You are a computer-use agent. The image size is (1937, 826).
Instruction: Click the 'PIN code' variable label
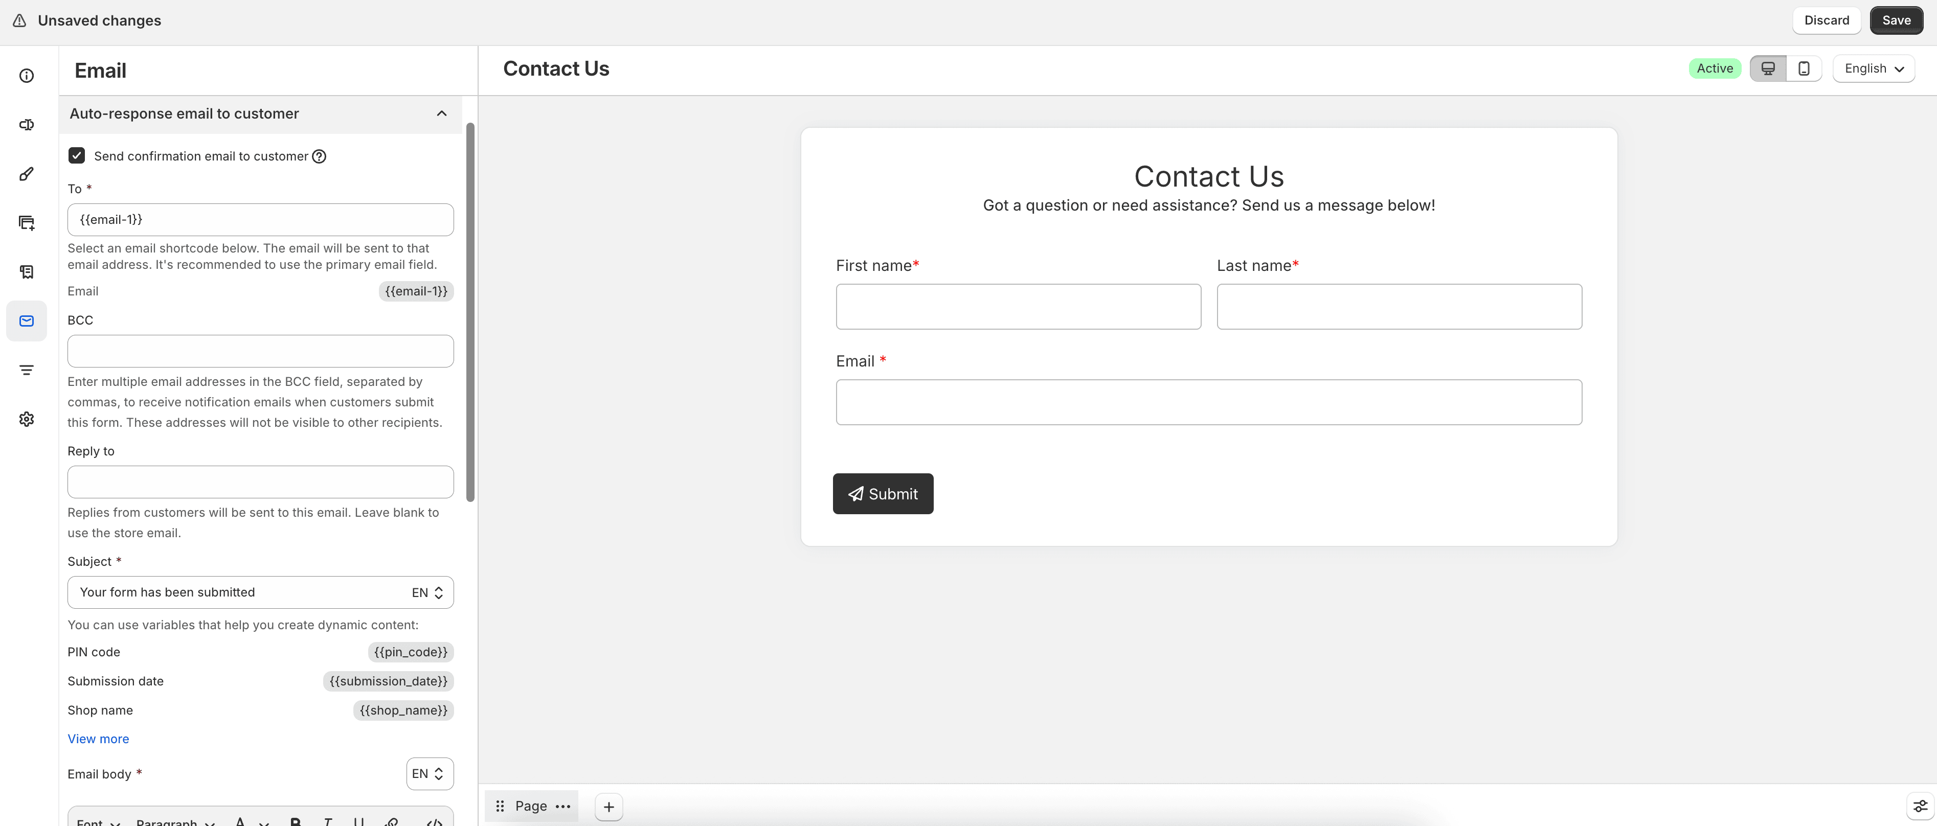click(94, 652)
